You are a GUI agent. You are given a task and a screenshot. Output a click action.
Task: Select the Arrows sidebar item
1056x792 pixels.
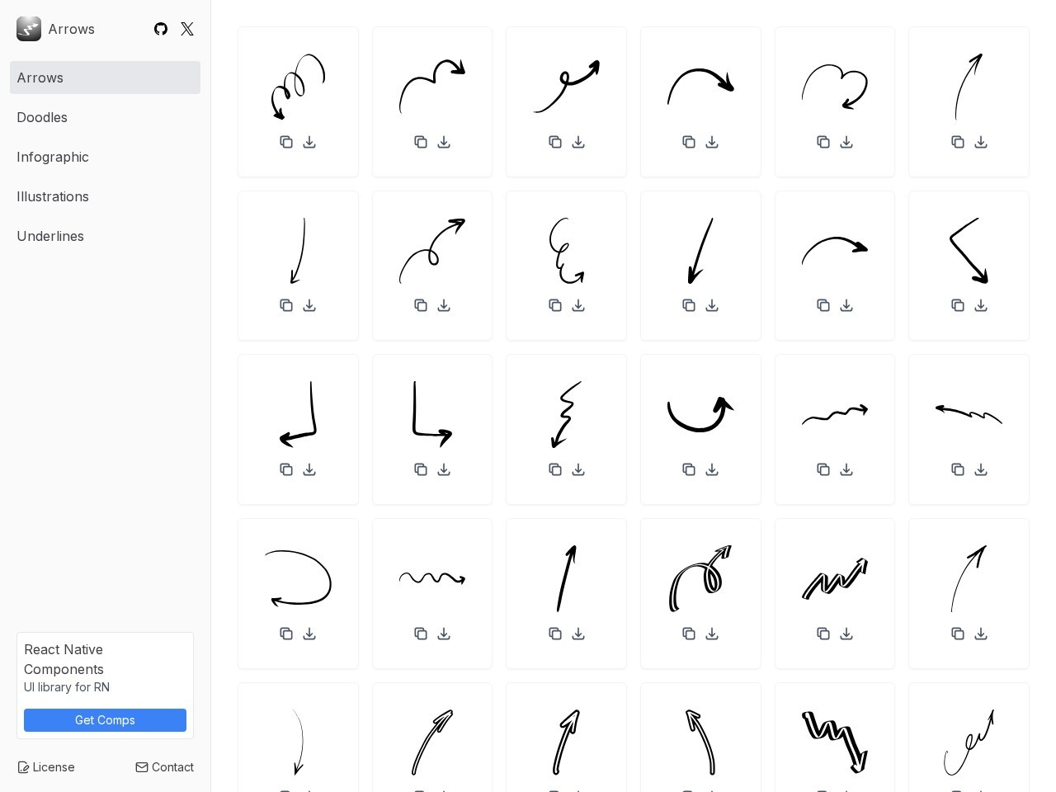(x=105, y=78)
